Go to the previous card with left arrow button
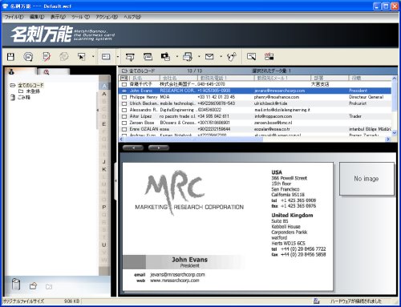 click(x=133, y=147)
